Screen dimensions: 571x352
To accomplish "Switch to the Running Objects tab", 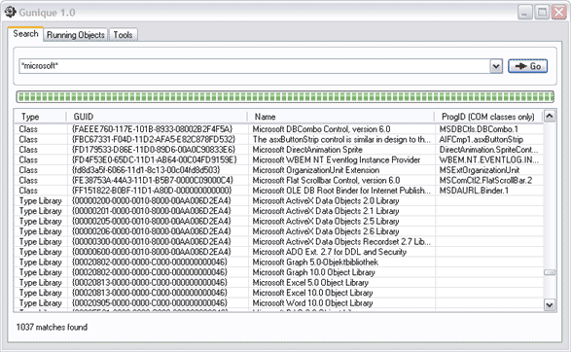I will click(x=76, y=35).
